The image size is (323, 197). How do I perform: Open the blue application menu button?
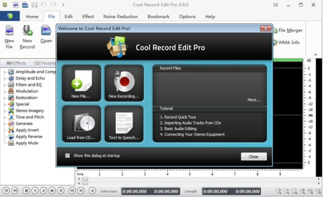tap(10, 16)
